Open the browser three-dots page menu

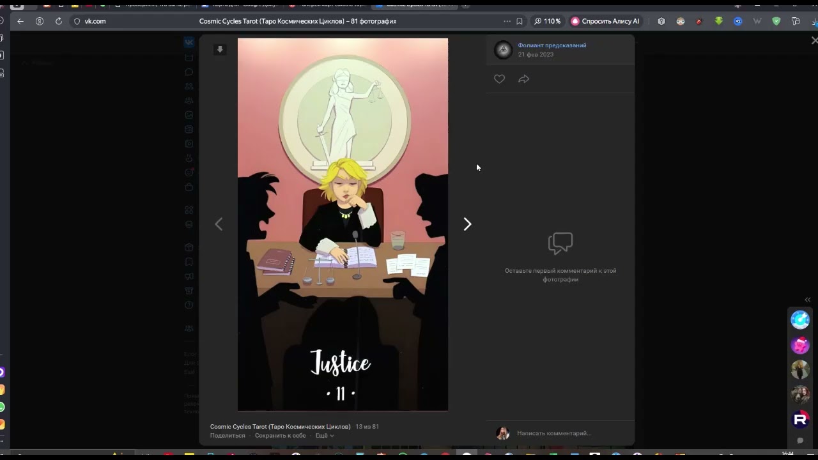[507, 21]
